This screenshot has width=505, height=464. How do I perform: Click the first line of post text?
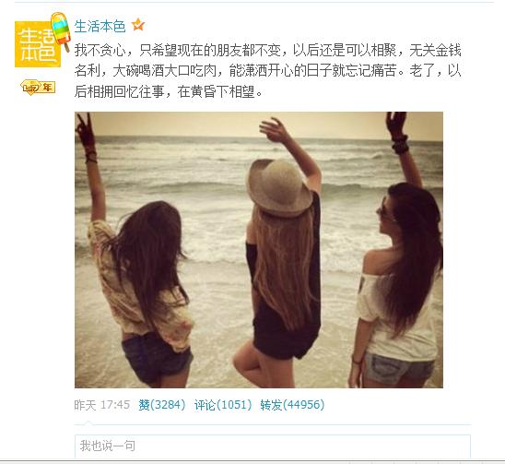[267, 51]
